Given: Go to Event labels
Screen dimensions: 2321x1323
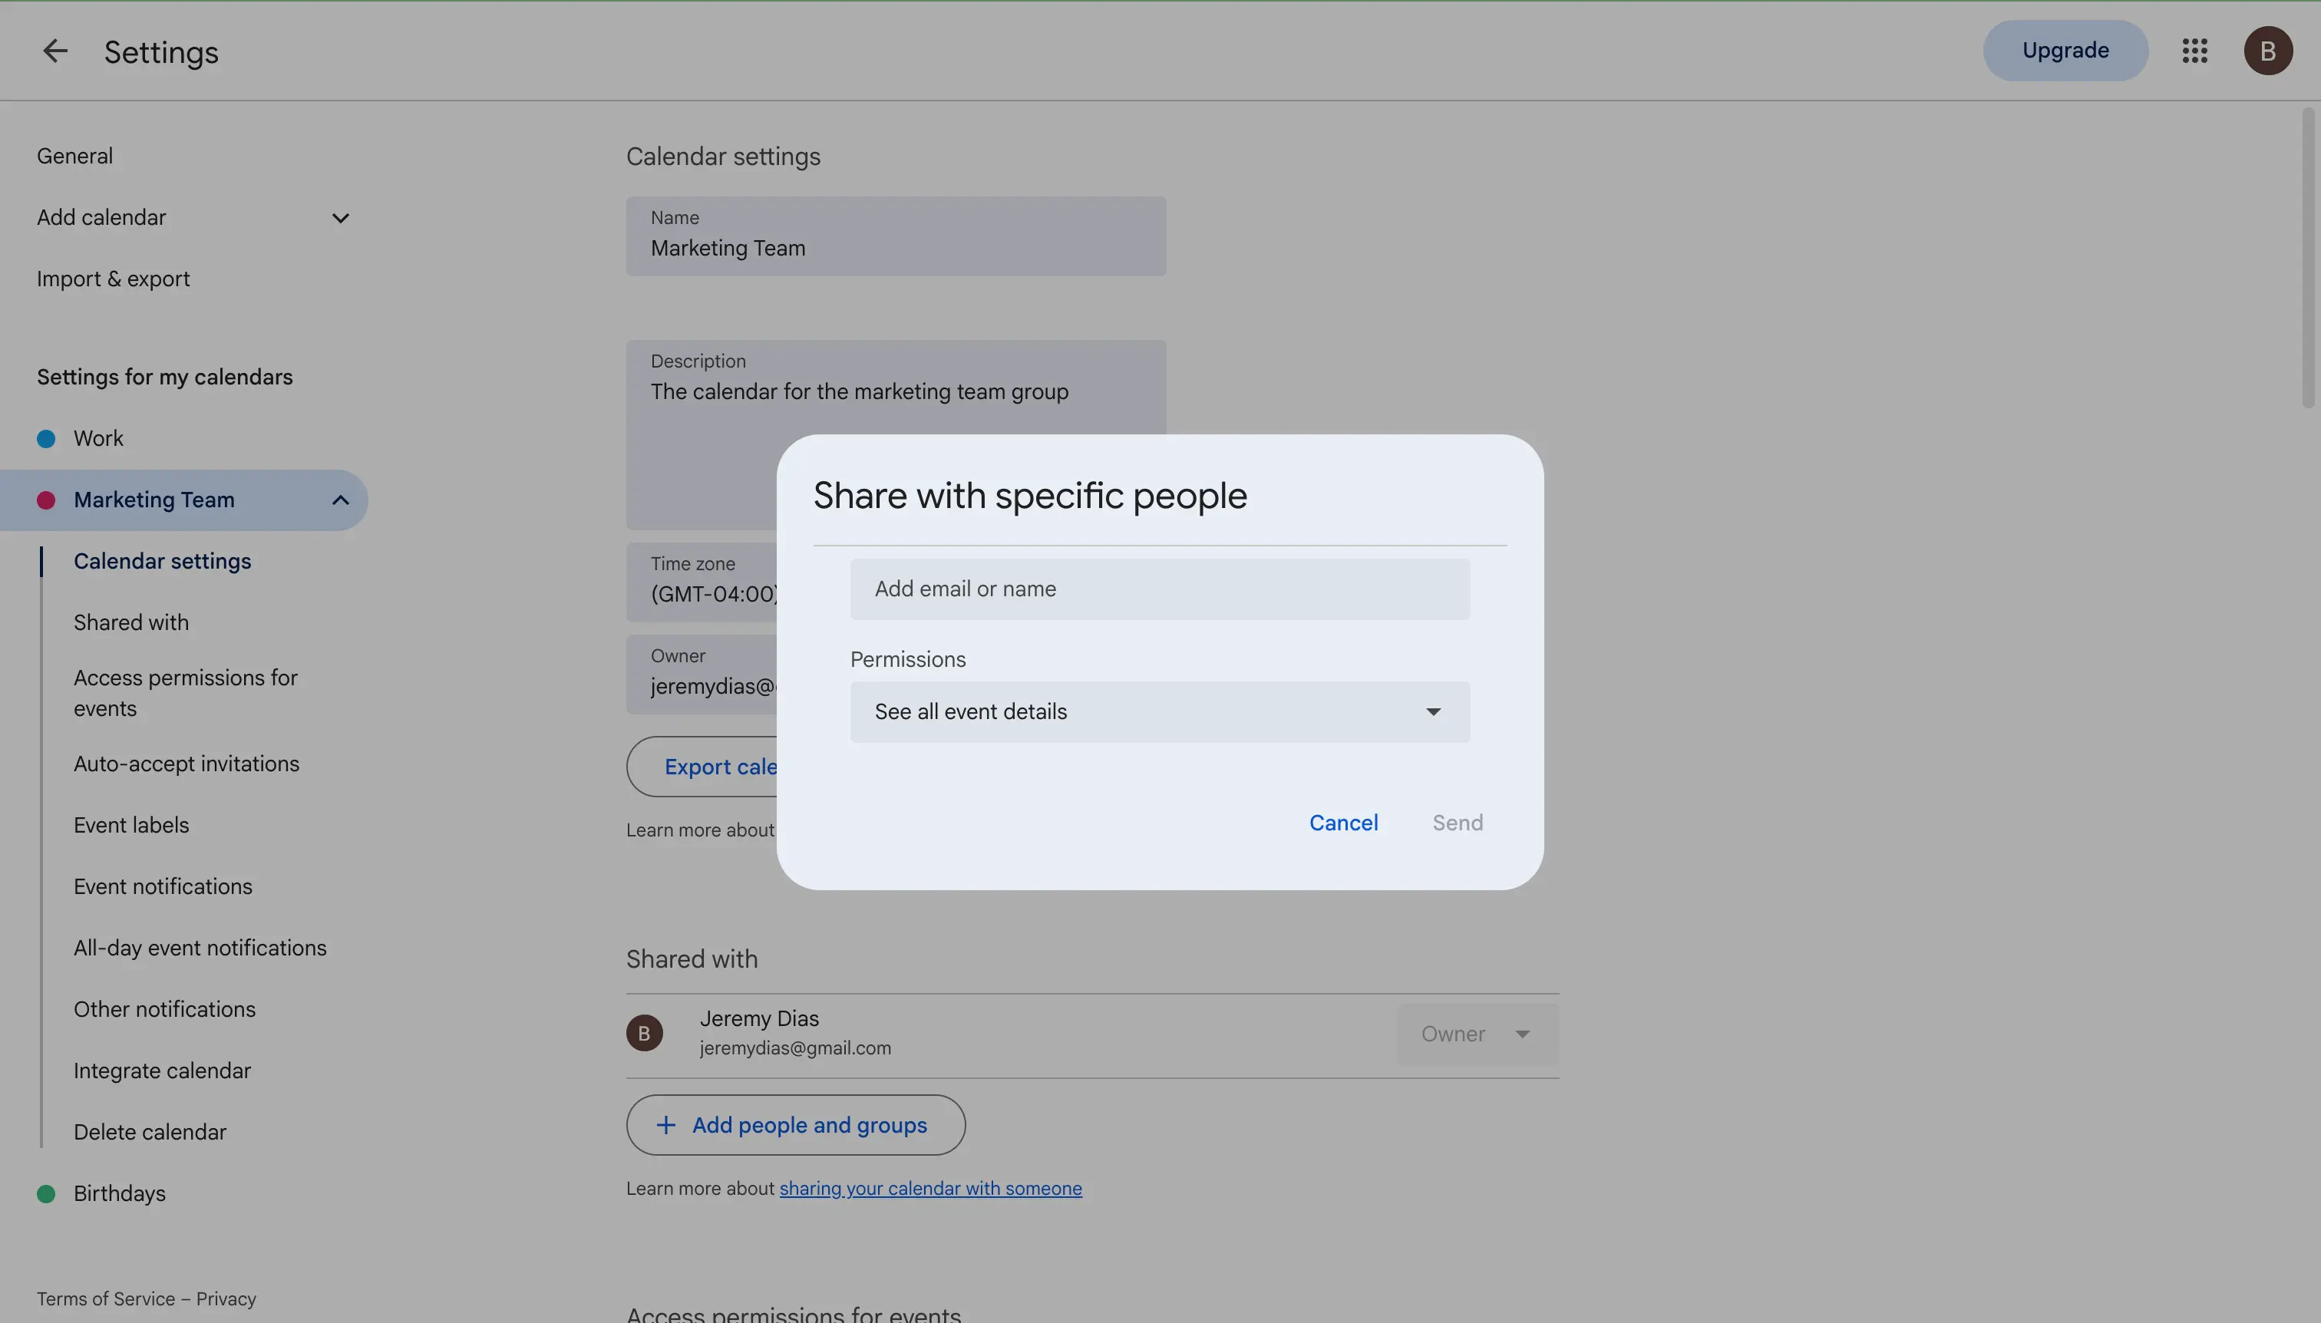Looking at the screenshot, I should click(130, 826).
